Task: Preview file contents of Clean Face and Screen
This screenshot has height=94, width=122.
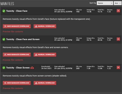Action: click(x=13, y=60)
